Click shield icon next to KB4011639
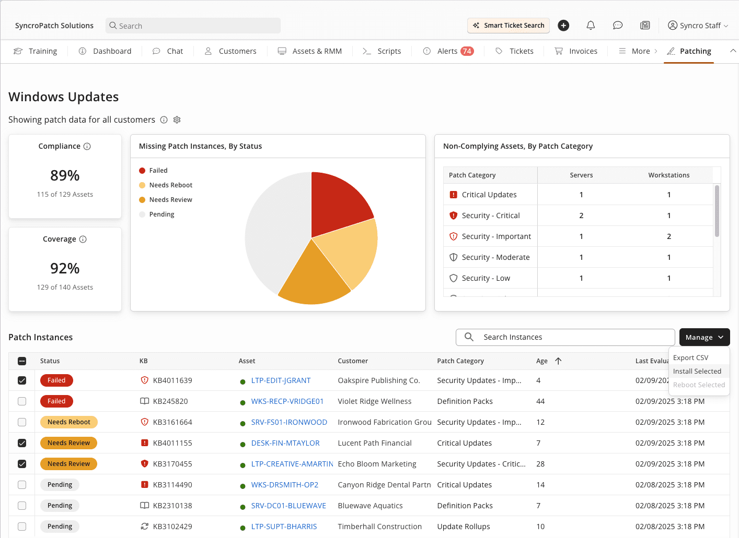Screen dimensions: 739x538 (x=145, y=380)
